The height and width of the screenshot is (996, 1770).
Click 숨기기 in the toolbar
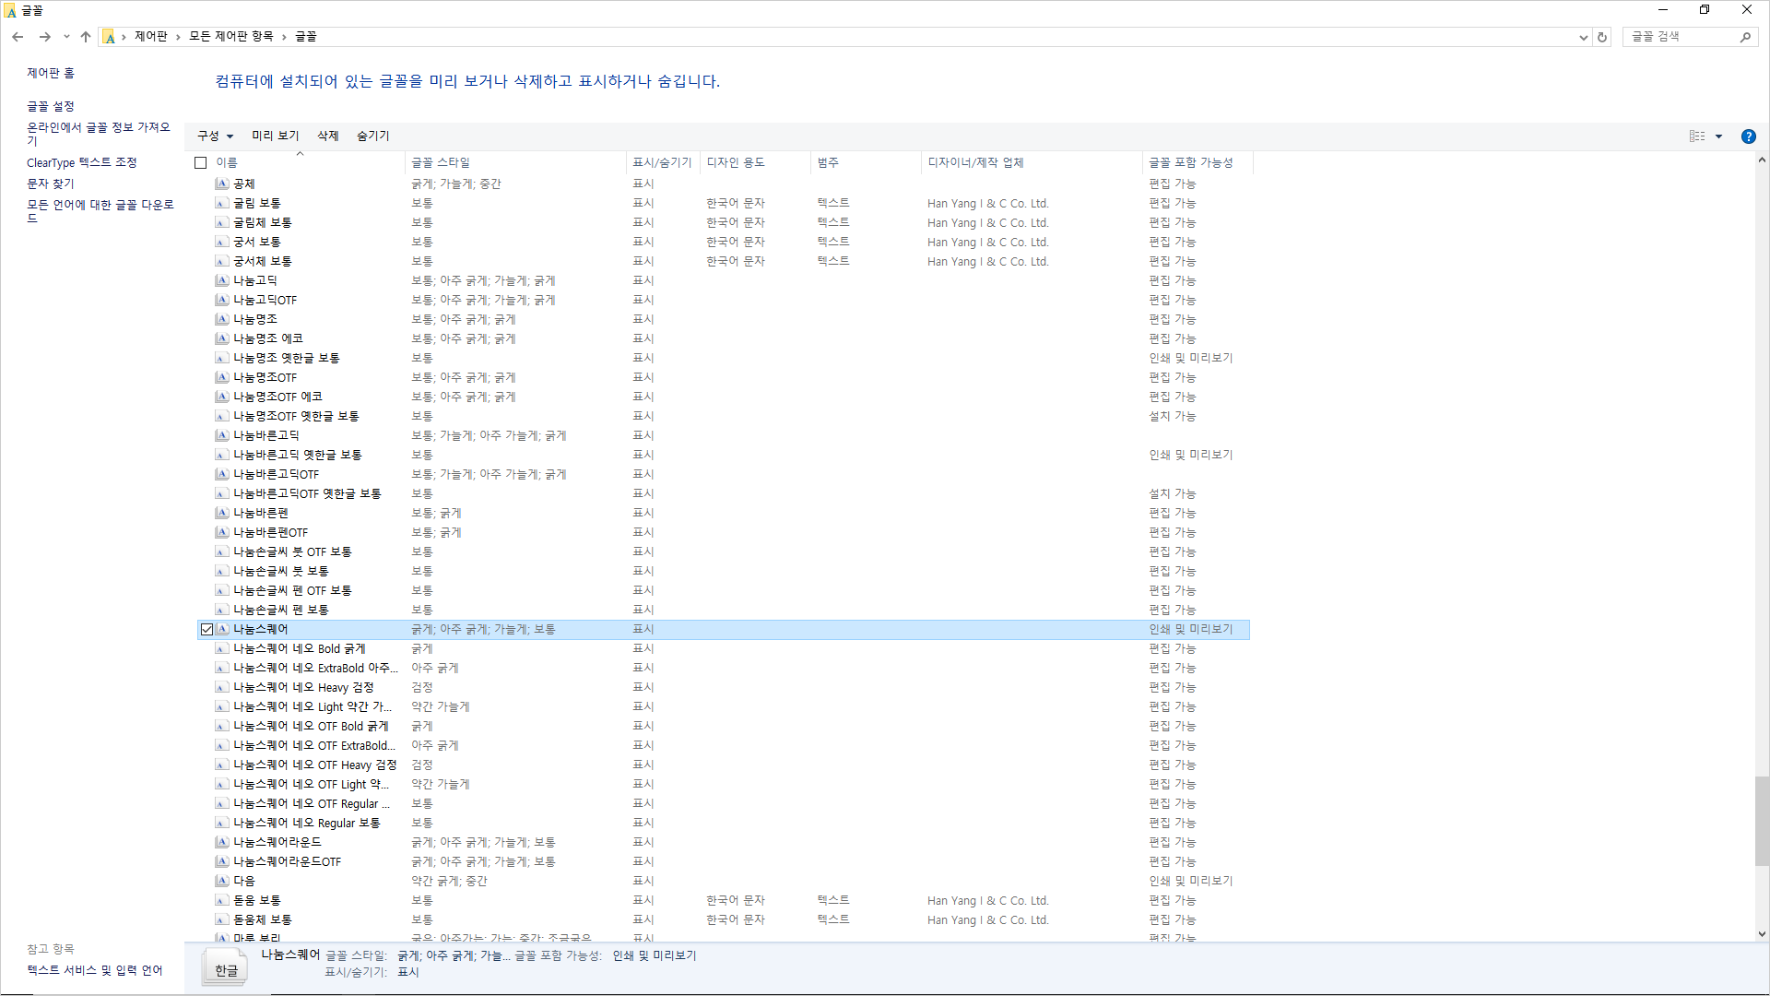tap(372, 136)
